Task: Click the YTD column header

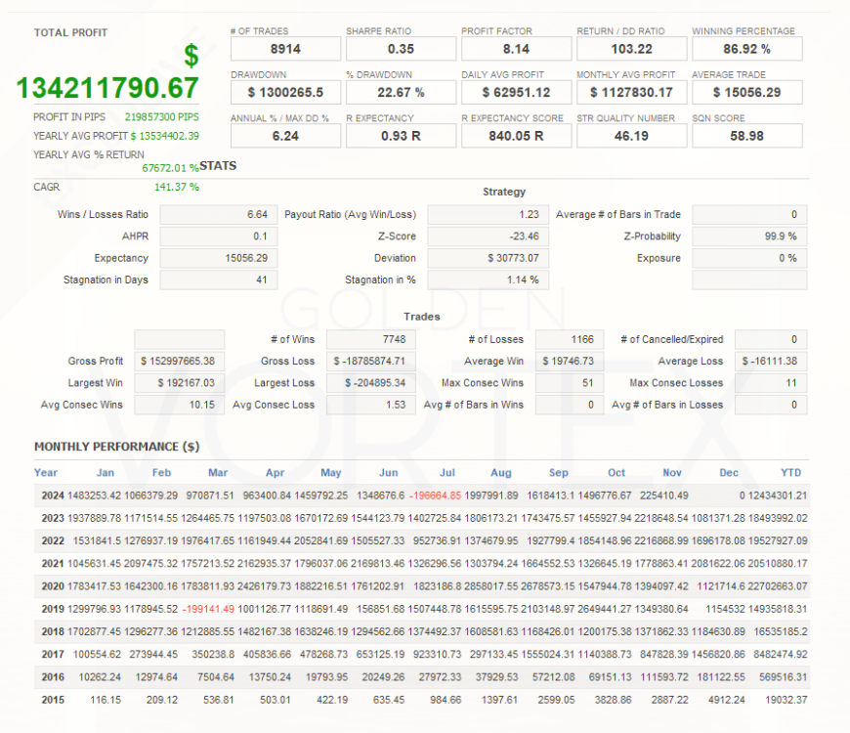Action: (790, 473)
